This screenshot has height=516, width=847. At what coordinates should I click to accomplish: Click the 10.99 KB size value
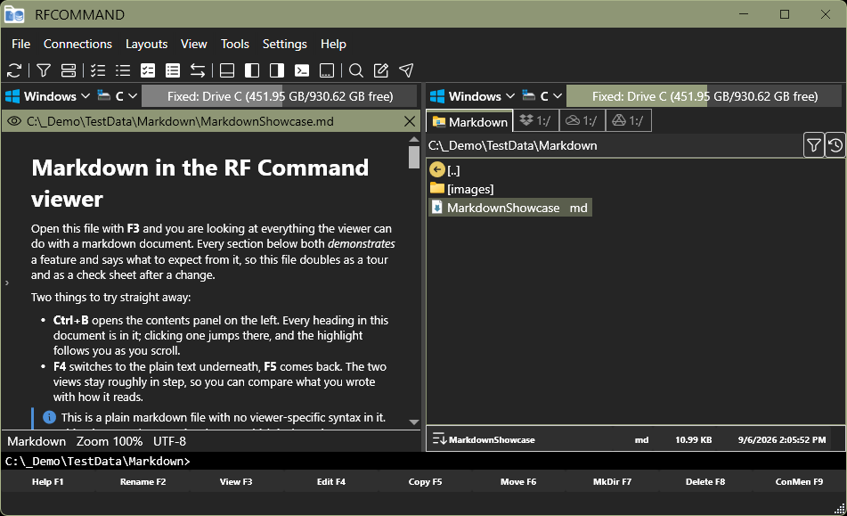(693, 440)
